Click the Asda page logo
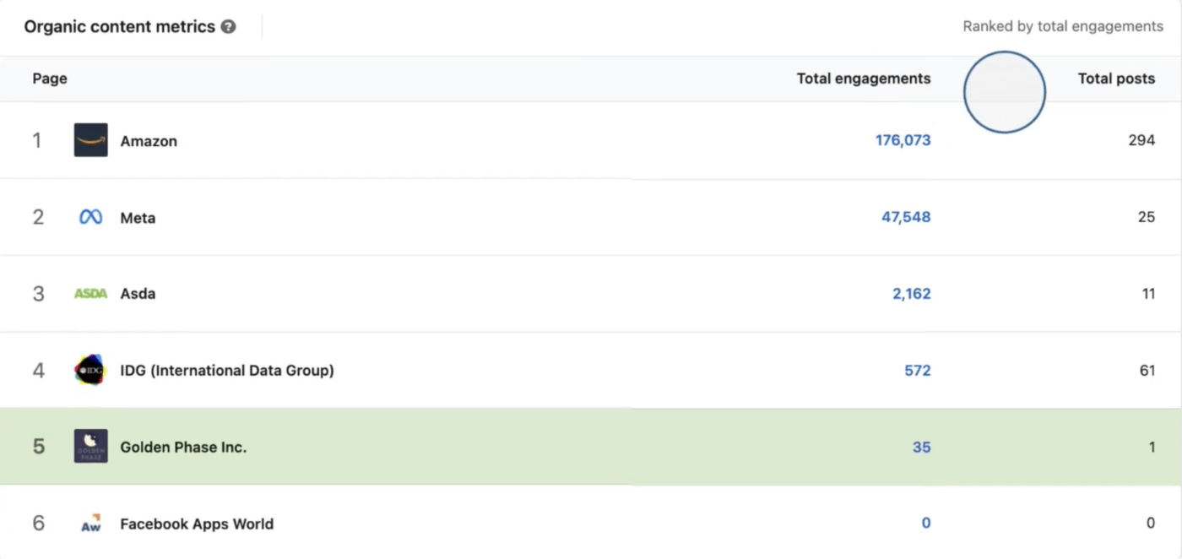The image size is (1182, 559). click(x=90, y=293)
